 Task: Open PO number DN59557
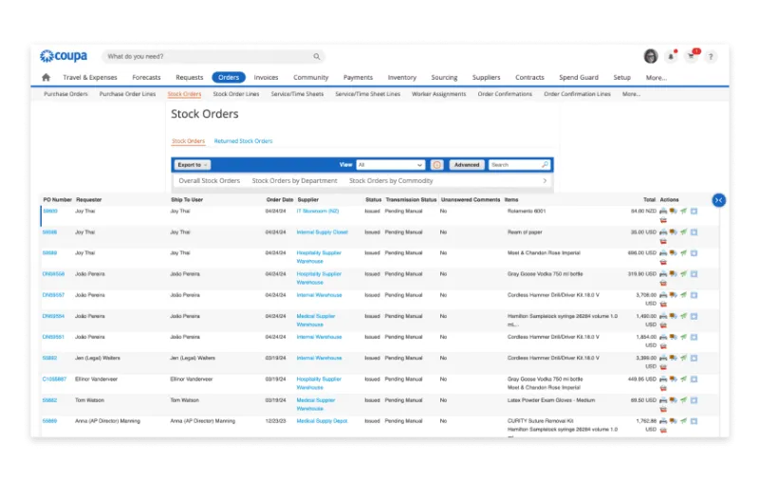pyautogui.click(x=53, y=295)
